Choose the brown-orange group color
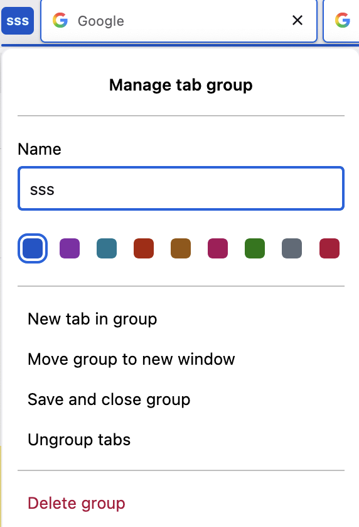The height and width of the screenshot is (527, 359). [x=181, y=248]
